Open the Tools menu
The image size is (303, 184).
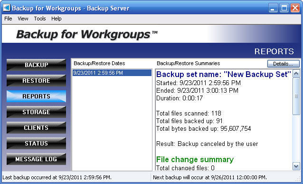coord(40,19)
